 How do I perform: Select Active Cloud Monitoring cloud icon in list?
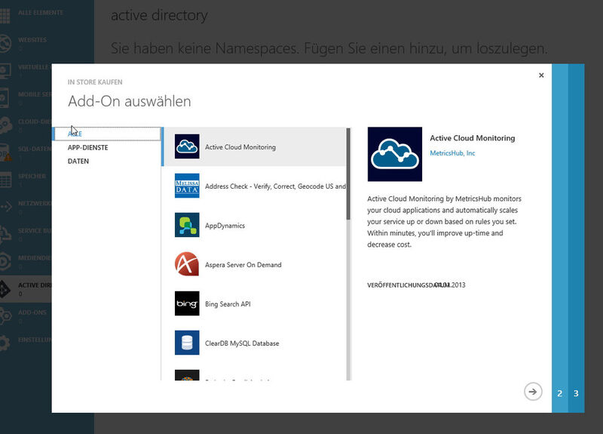(187, 146)
